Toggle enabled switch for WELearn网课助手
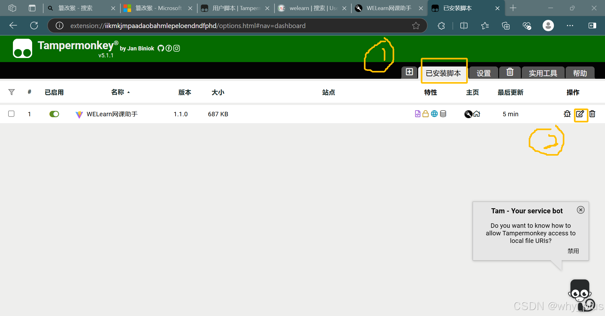 click(54, 114)
